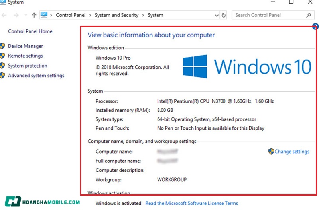Expand chevron after Control Panel breadcrumb
This screenshot has width=319, height=212.
click(x=90, y=15)
